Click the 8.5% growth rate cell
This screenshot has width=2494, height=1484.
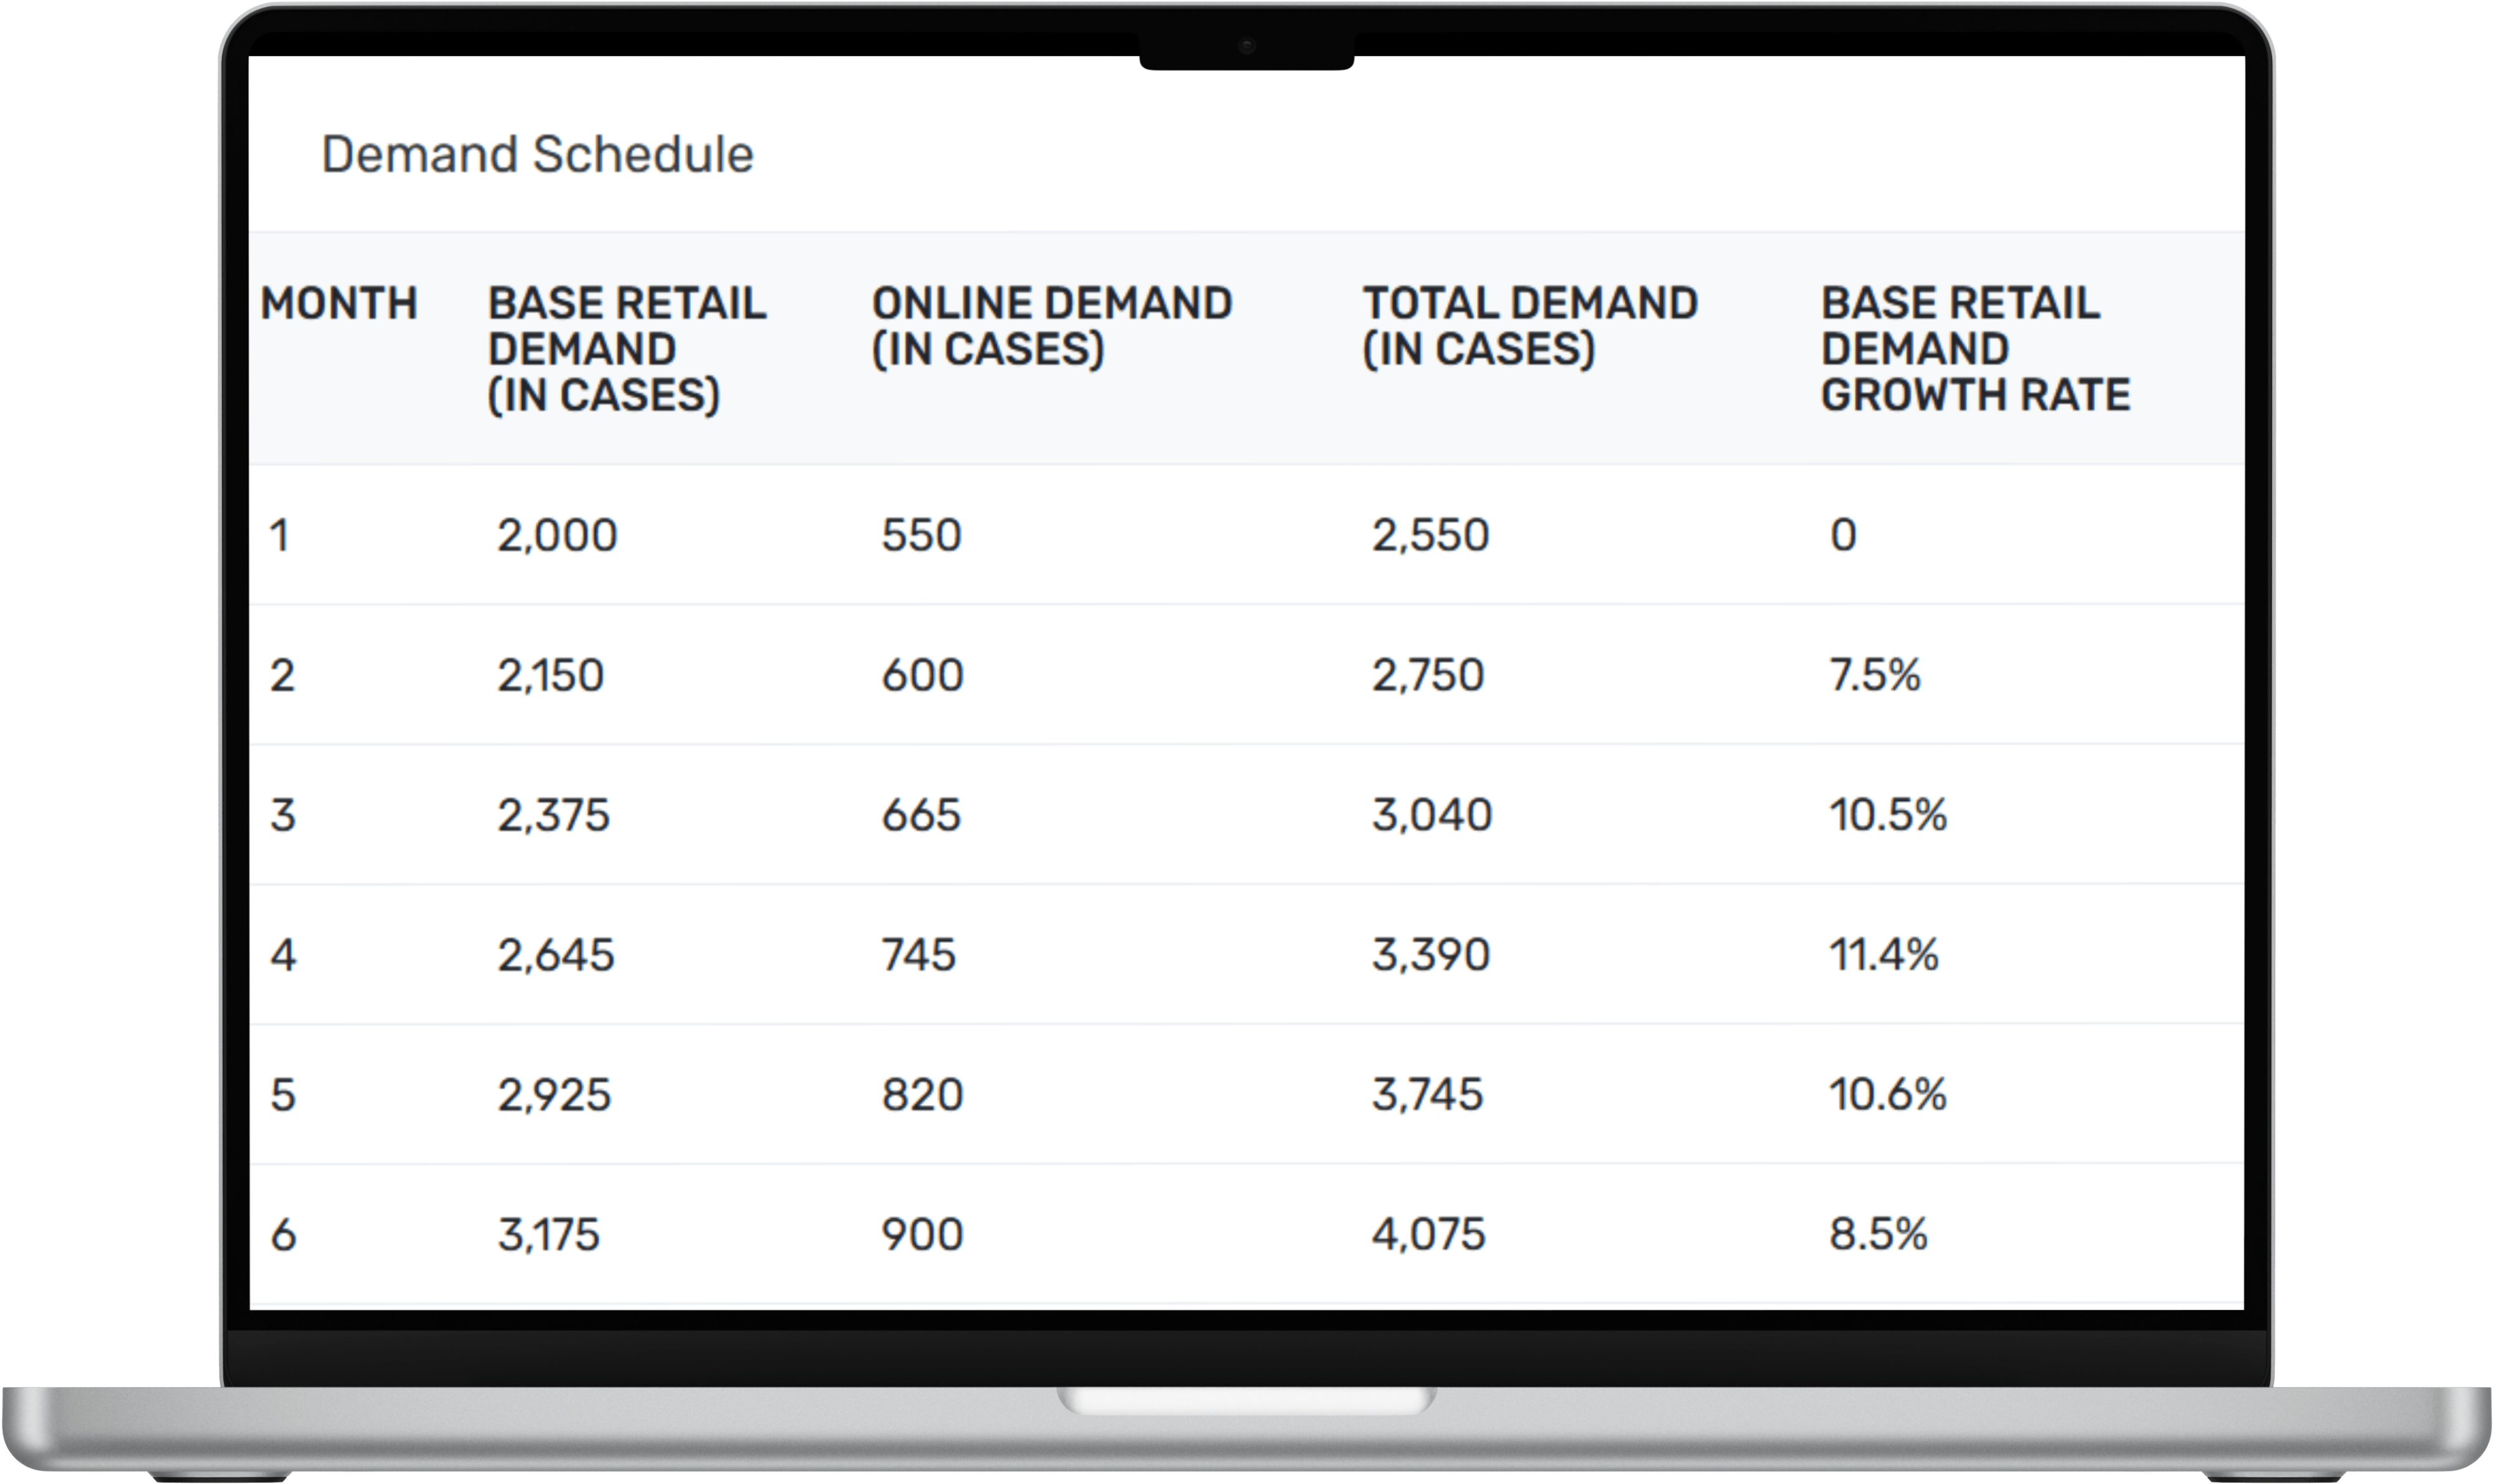[1878, 1235]
